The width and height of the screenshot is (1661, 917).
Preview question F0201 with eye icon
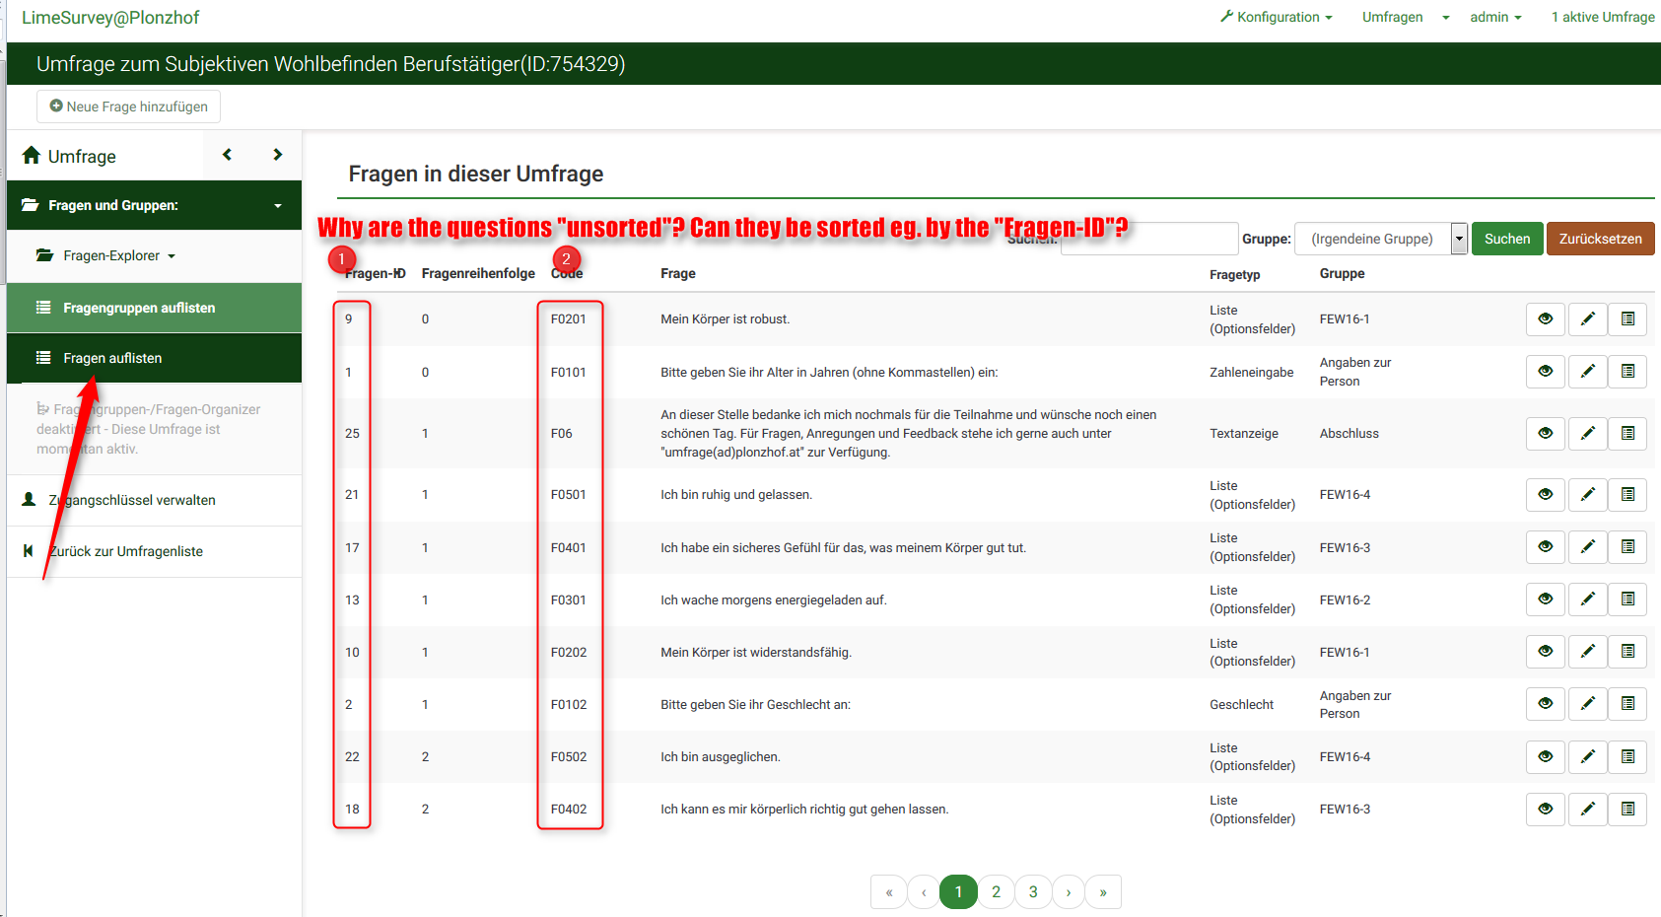click(1545, 319)
